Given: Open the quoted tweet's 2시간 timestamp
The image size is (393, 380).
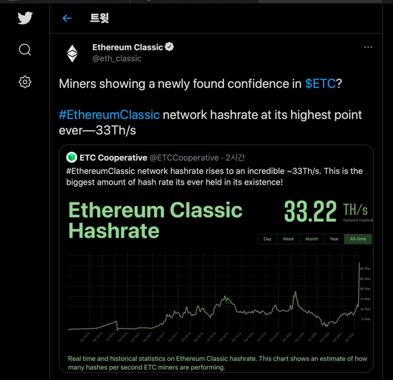Looking at the screenshot, I should tap(235, 157).
